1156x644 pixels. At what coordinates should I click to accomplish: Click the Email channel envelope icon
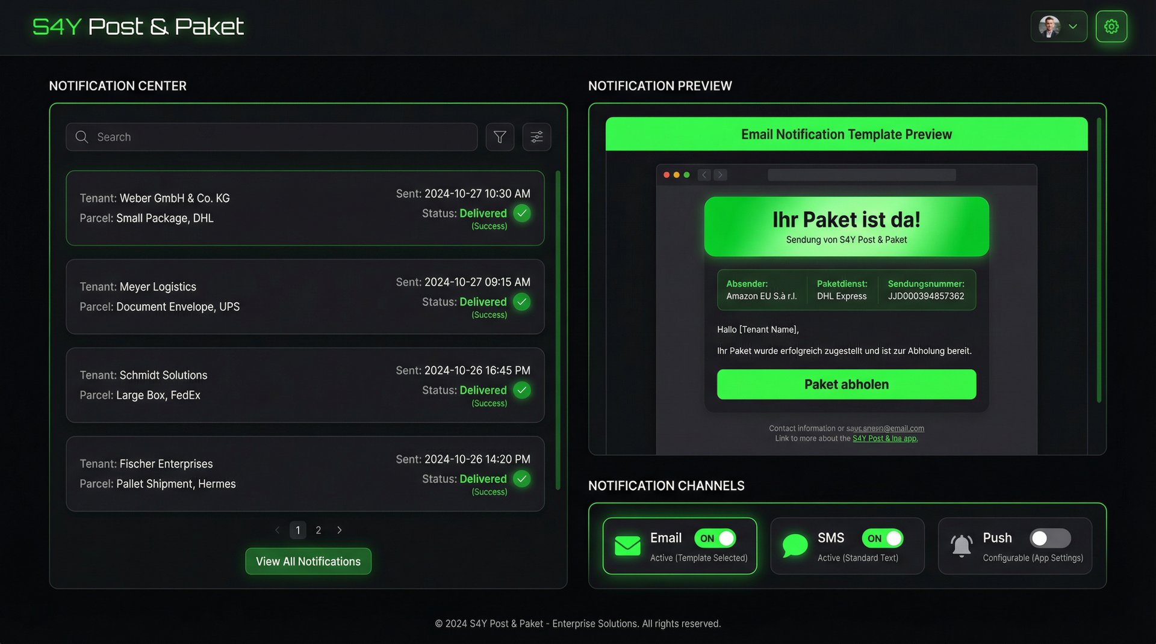click(627, 545)
